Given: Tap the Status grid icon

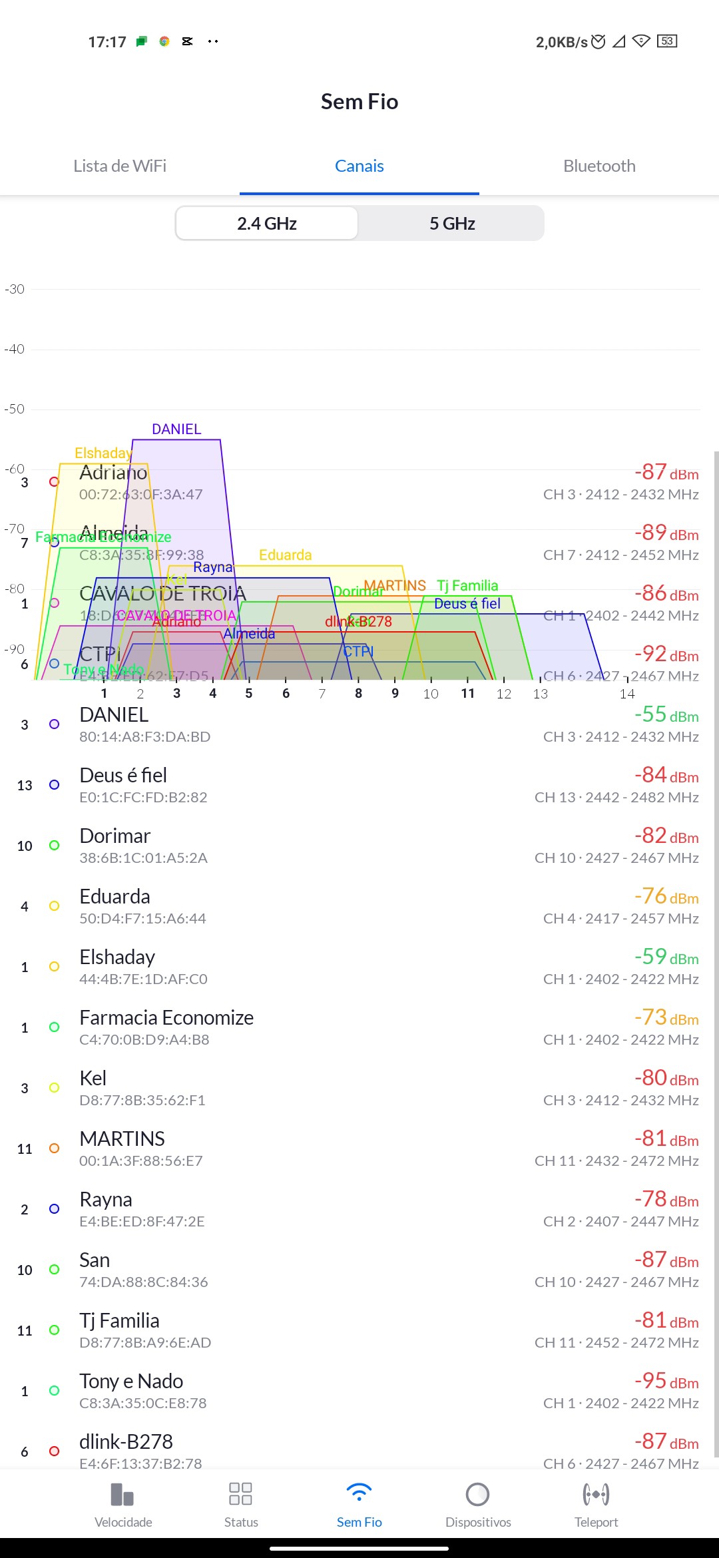Looking at the screenshot, I should (240, 1495).
